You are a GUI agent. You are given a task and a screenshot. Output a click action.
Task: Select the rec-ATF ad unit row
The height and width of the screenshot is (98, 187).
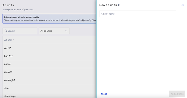pos(49,72)
